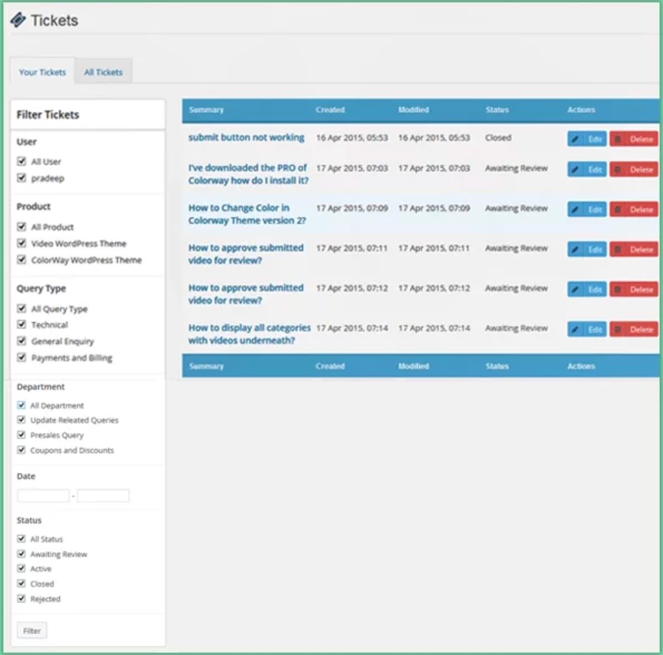This screenshot has width=663, height=655.
Task: Toggle the 'Video WordPress Theme' product checkbox
Action: click(x=22, y=243)
